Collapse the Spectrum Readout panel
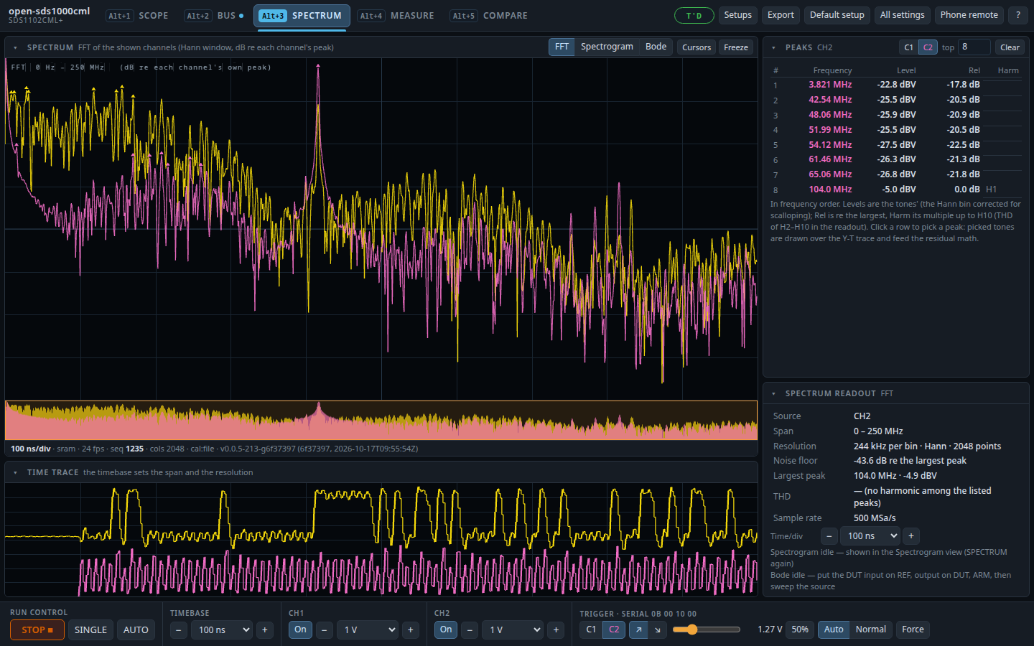This screenshot has width=1034, height=646. tap(773, 393)
